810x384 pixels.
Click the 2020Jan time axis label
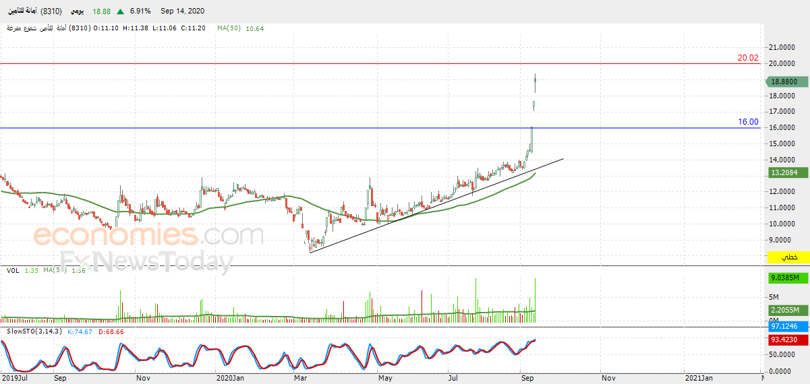coord(230,379)
